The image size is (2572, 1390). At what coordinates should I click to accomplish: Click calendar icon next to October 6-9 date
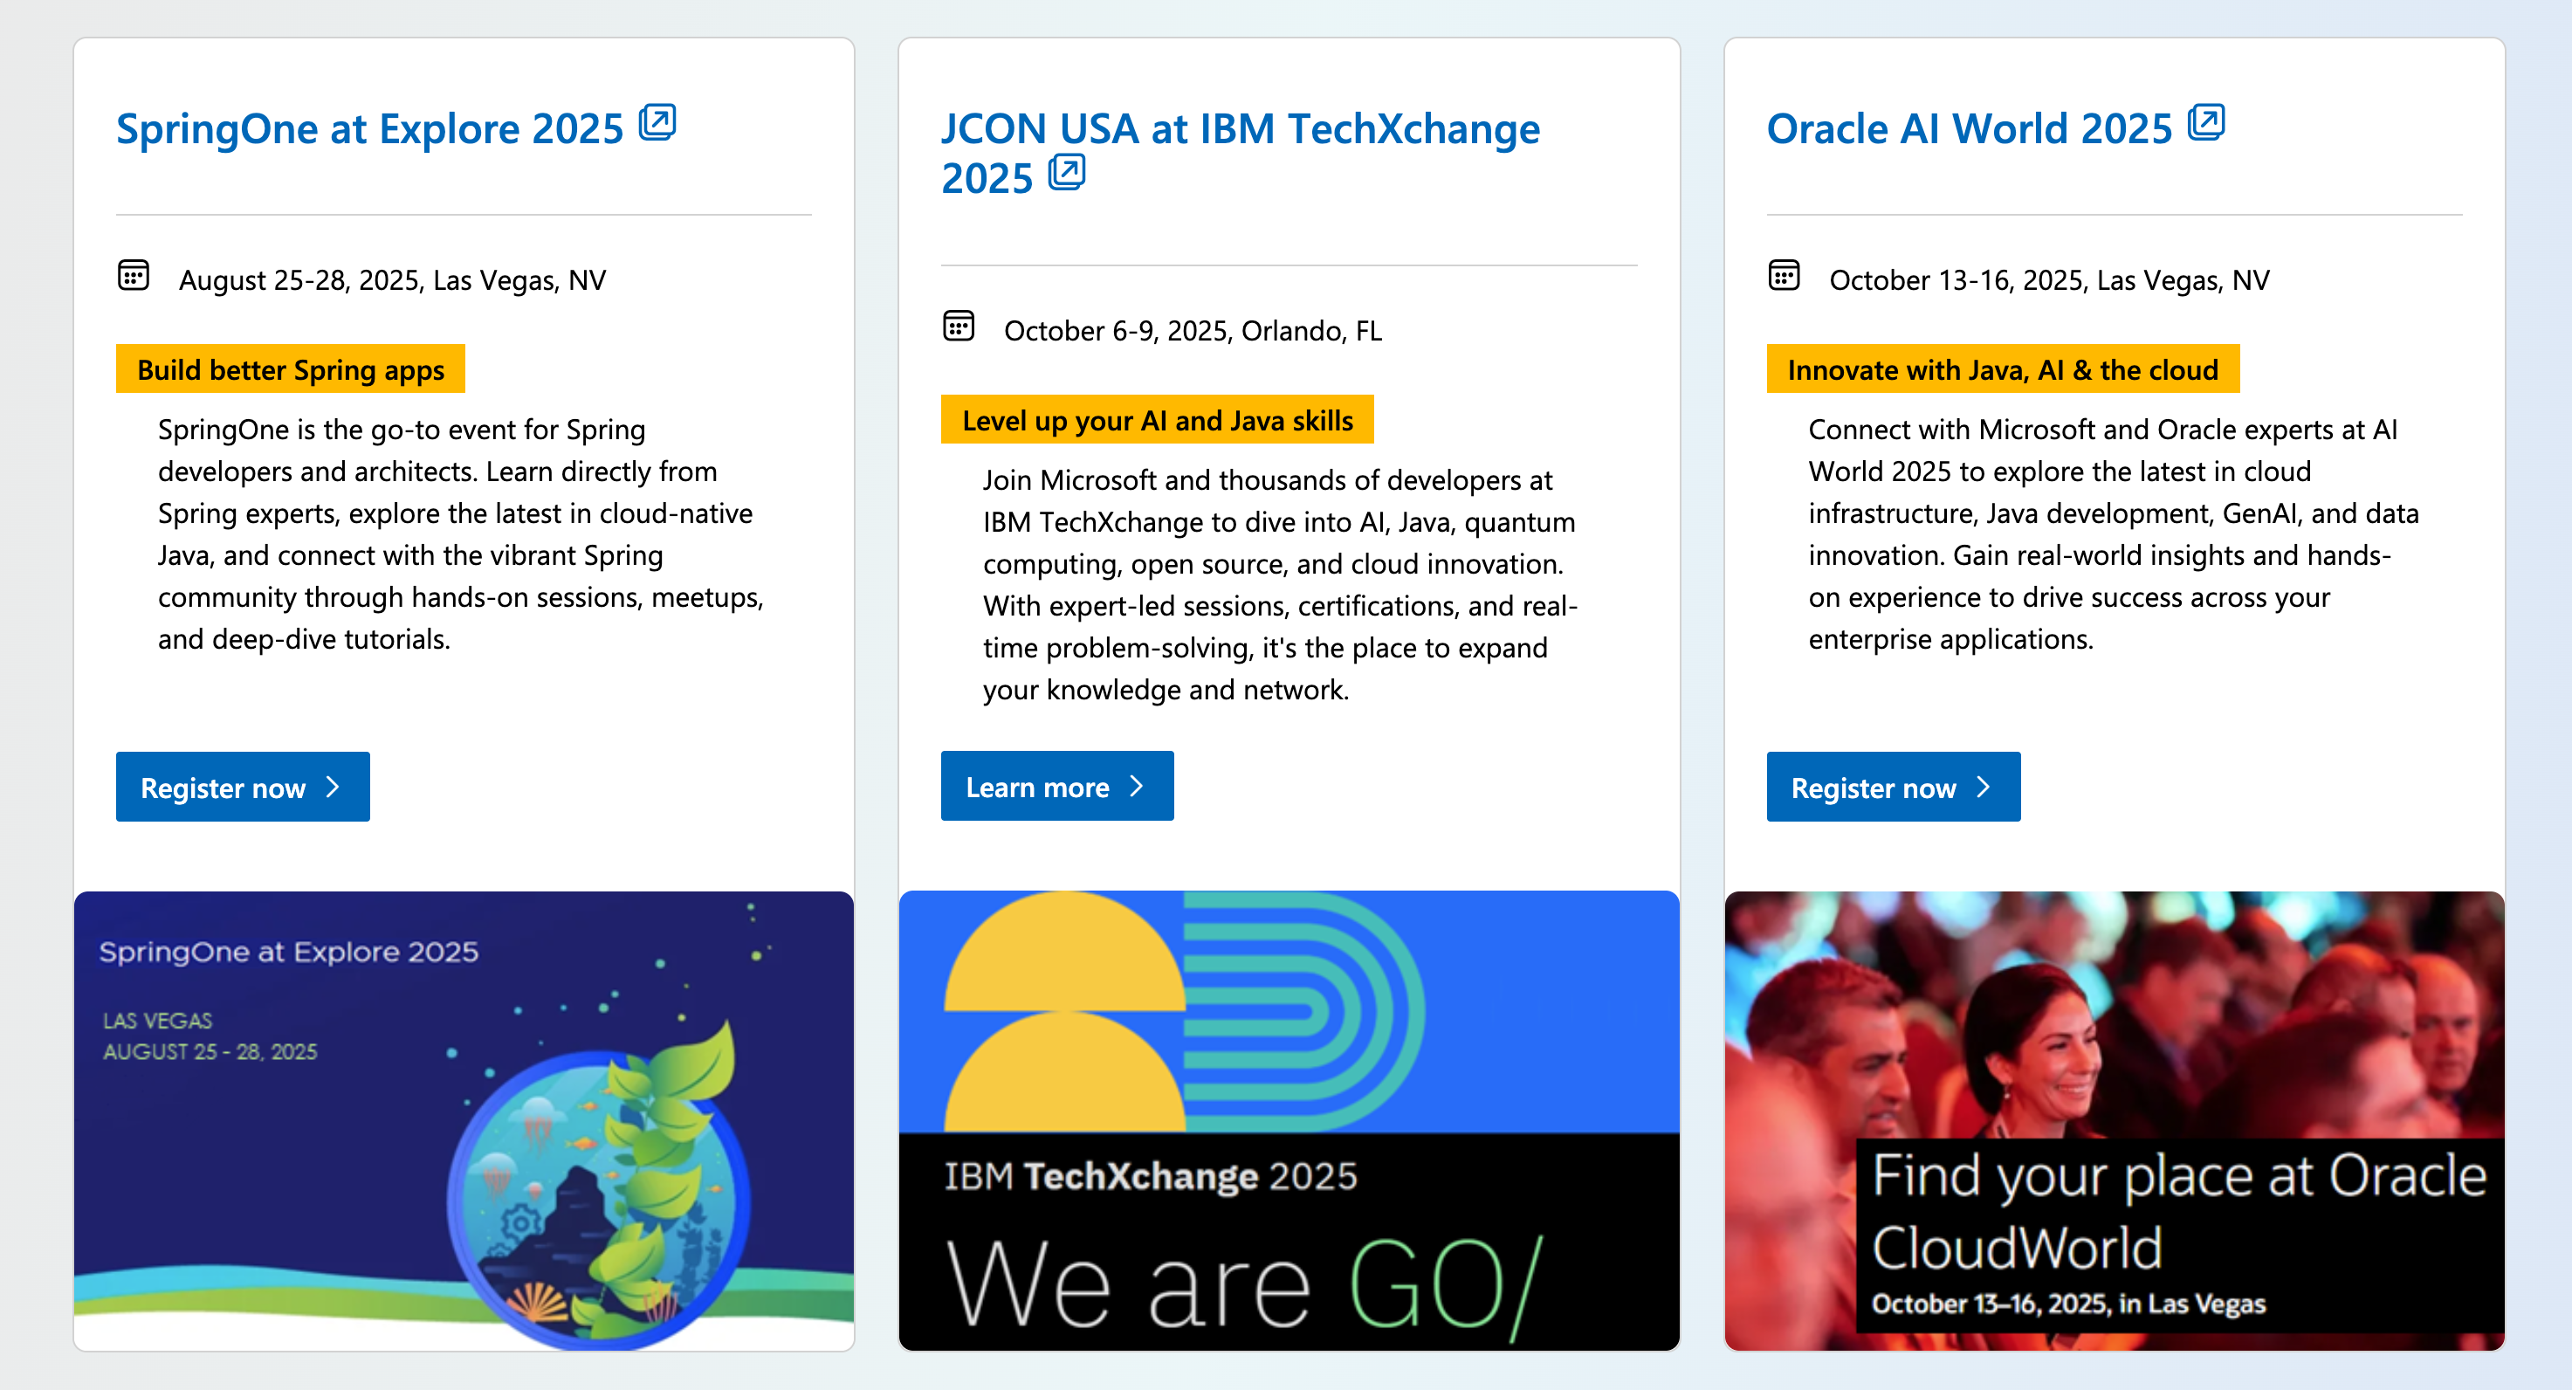[x=959, y=327]
